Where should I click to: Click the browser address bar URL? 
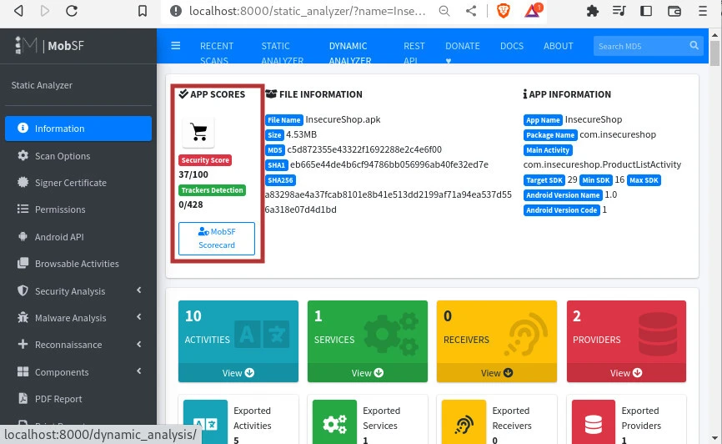click(307, 11)
